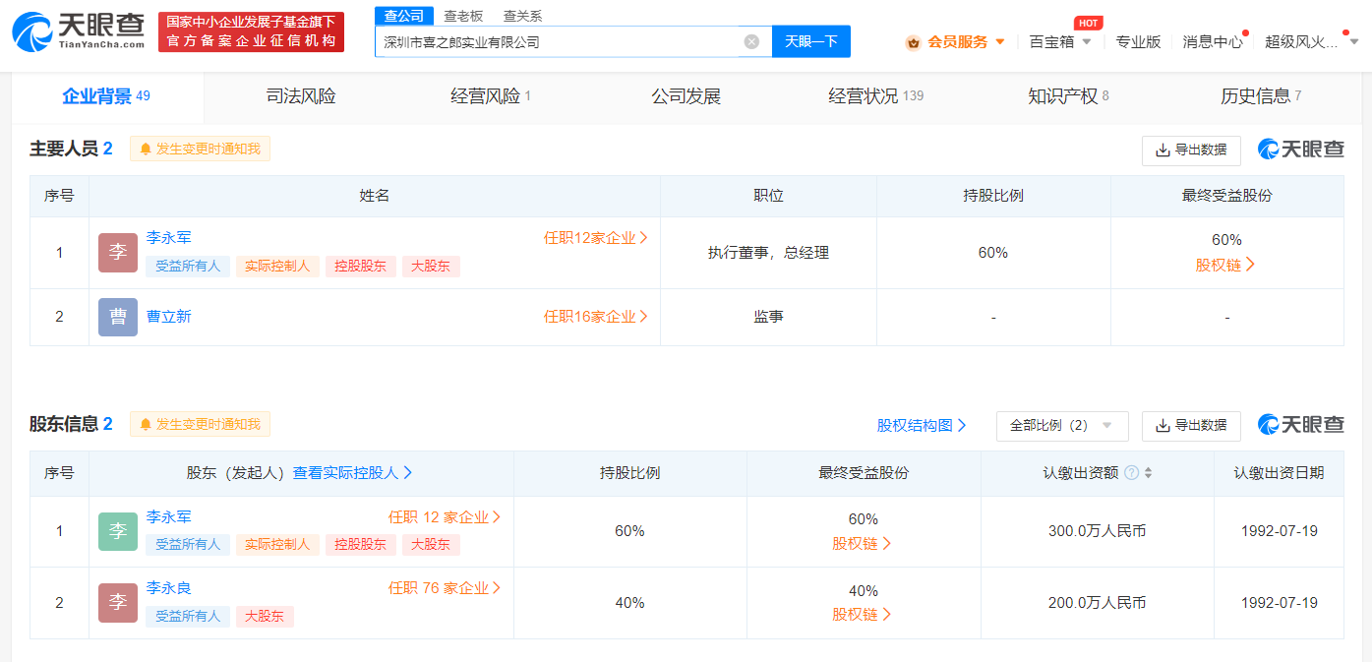This screenshot has height=662, width=1372.
Task: Open the 会员服务 dropdown menu
Action: 1000,42
